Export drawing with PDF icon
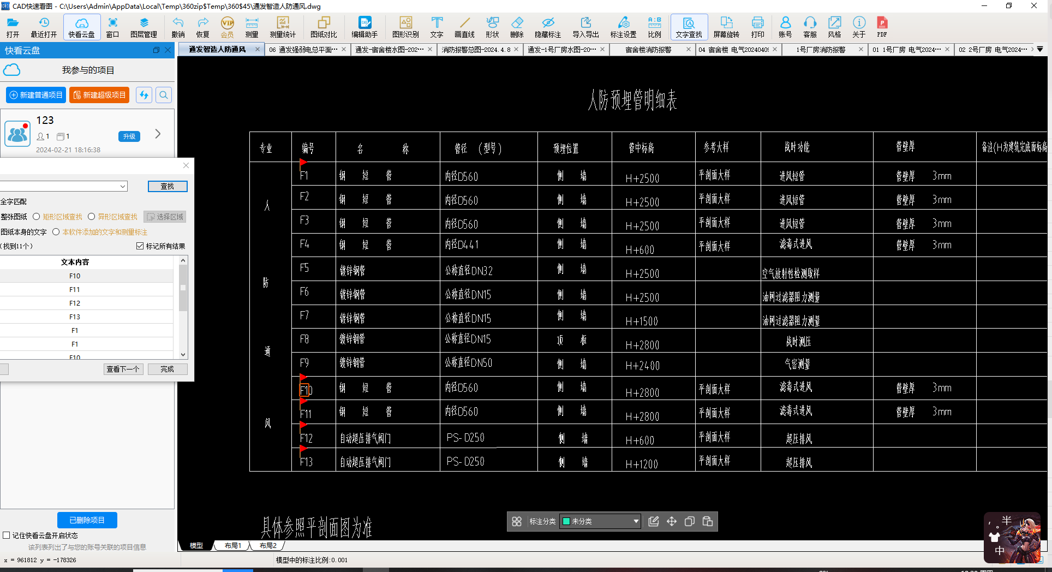 [x=882, y=27]
